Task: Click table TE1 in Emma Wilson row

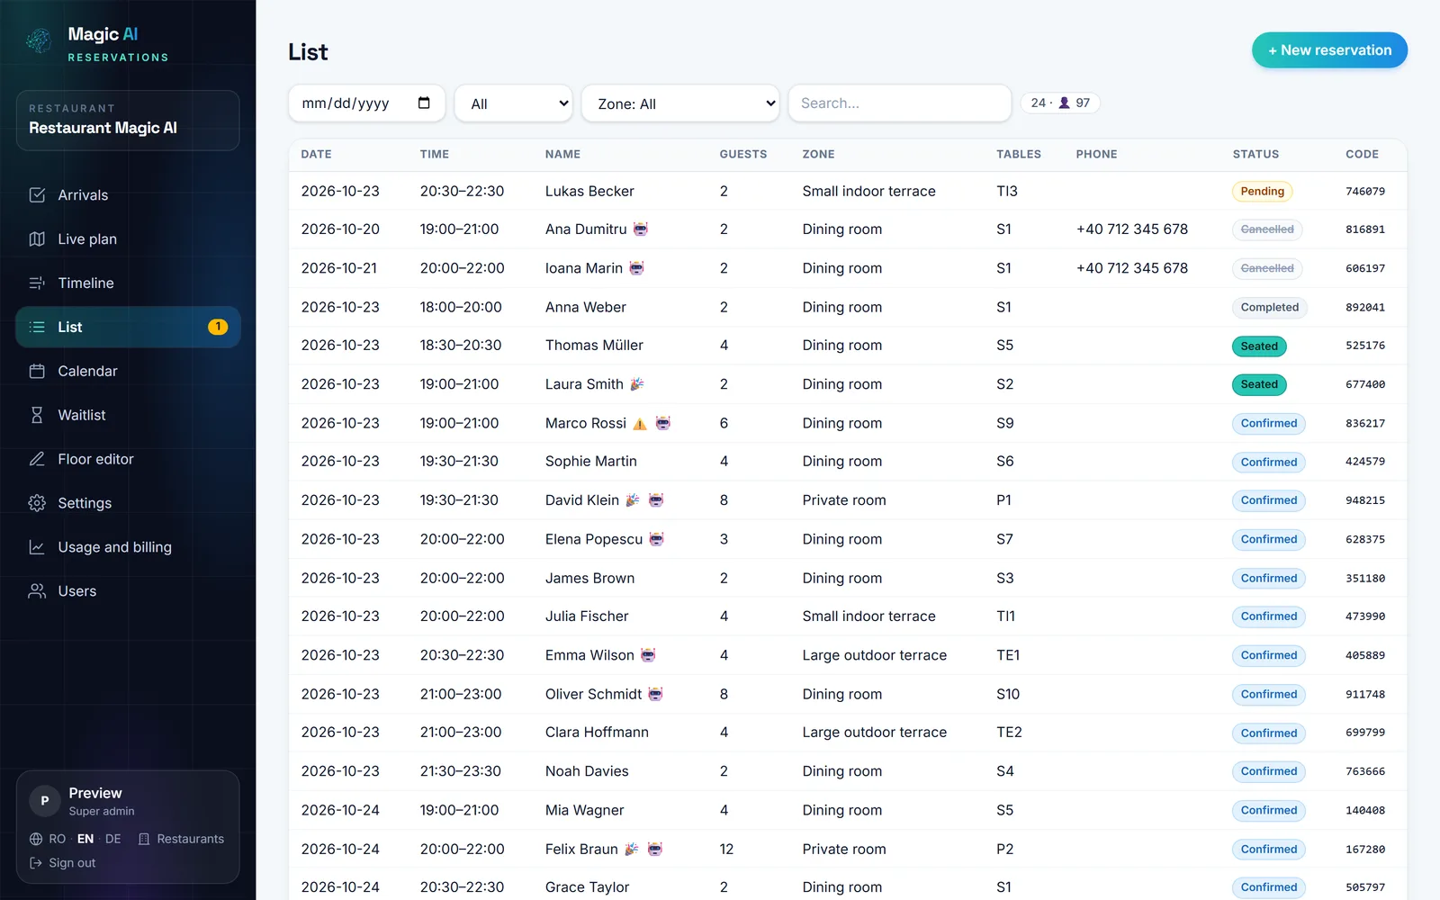Action: click(1008, 655)
